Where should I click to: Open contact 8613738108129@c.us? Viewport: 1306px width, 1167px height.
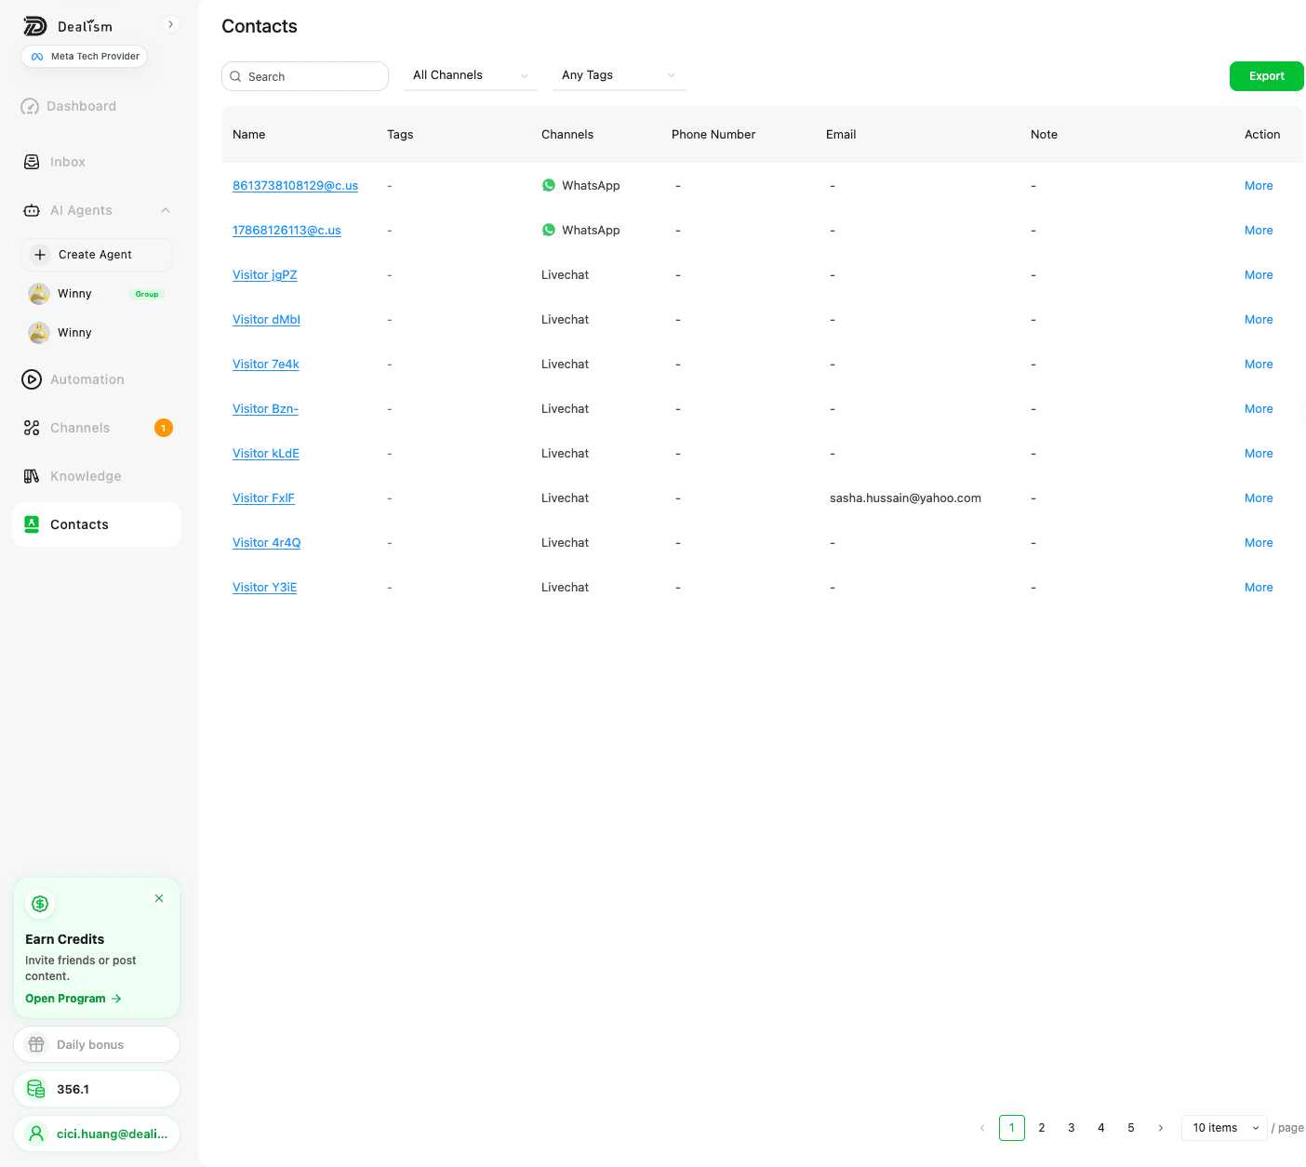[x=295, y=186]
